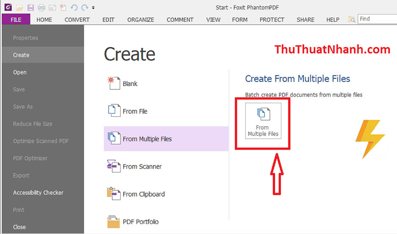Select PDF Optimizer in sidebar
The height and width of the screenshot is (234, 397).
[43, 158]
